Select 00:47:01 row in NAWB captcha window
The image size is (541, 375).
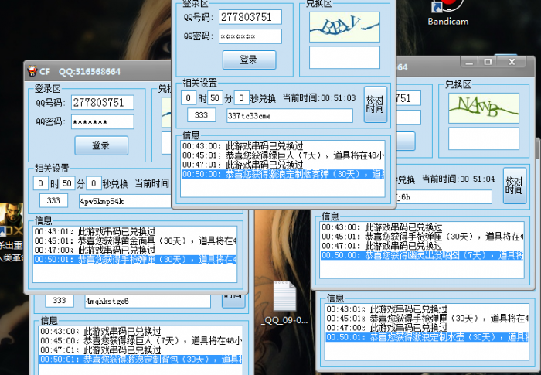click(422, 246)
